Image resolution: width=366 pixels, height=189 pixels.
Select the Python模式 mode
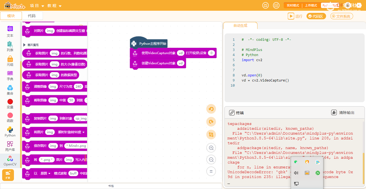[x=330, y=5]
